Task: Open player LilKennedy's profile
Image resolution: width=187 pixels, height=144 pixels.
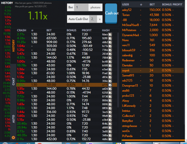Action: (x=129, y=106)
